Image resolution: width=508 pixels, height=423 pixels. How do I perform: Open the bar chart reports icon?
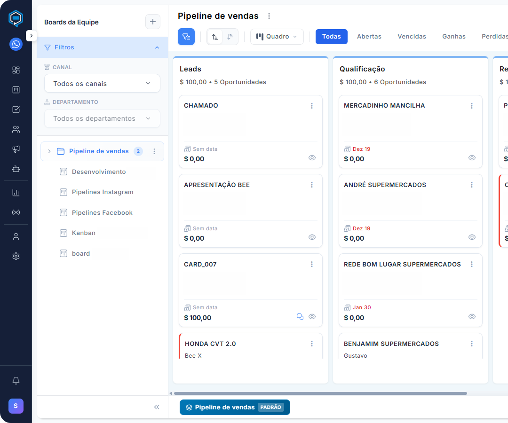click(16, 192)
